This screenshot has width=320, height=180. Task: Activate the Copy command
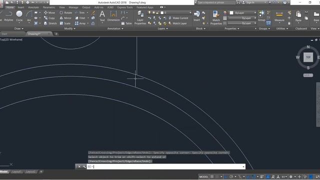tap(49, 18)
